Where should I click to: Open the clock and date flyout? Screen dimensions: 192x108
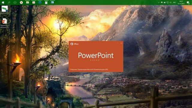[181, 2]
